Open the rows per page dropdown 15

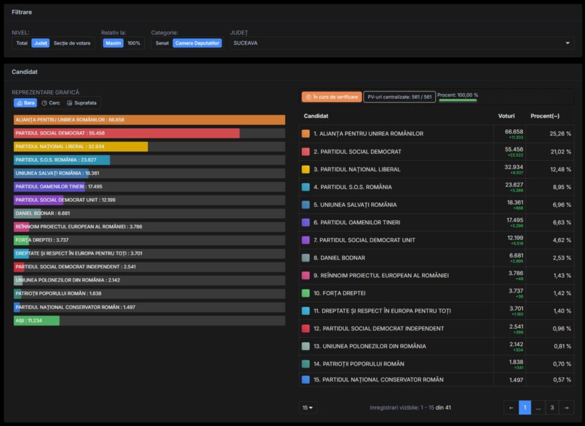tap(308, 408)
